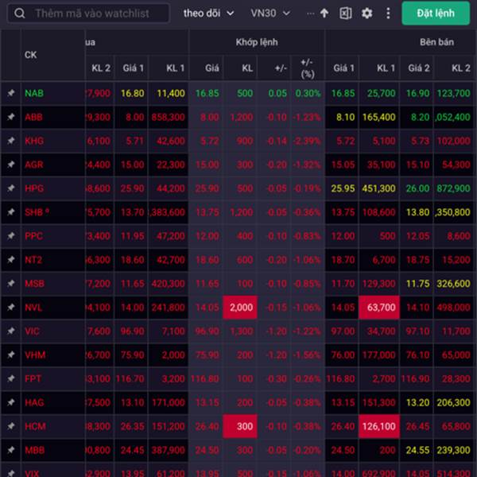Click the pin icon on MBB row
Screen dimensions: 477x477
click(x=11, y=449)
